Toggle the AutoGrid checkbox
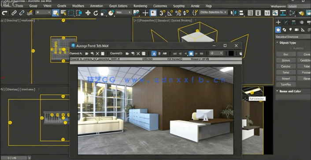Screen dimensions: 311x160 click(291, 48)
